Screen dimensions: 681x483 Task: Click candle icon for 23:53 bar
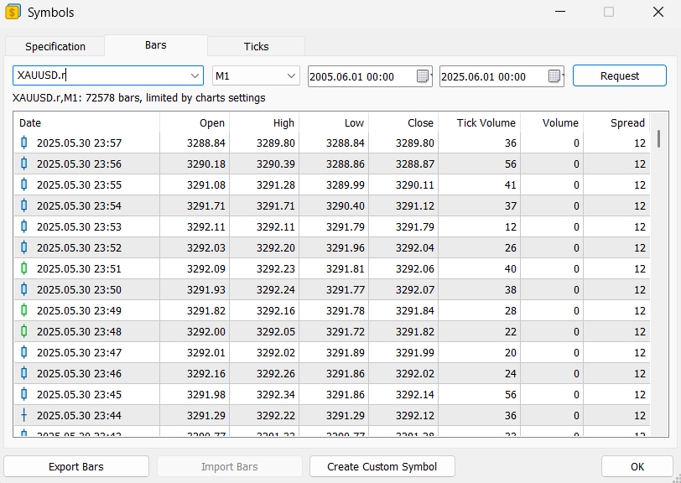click(24, 226)
